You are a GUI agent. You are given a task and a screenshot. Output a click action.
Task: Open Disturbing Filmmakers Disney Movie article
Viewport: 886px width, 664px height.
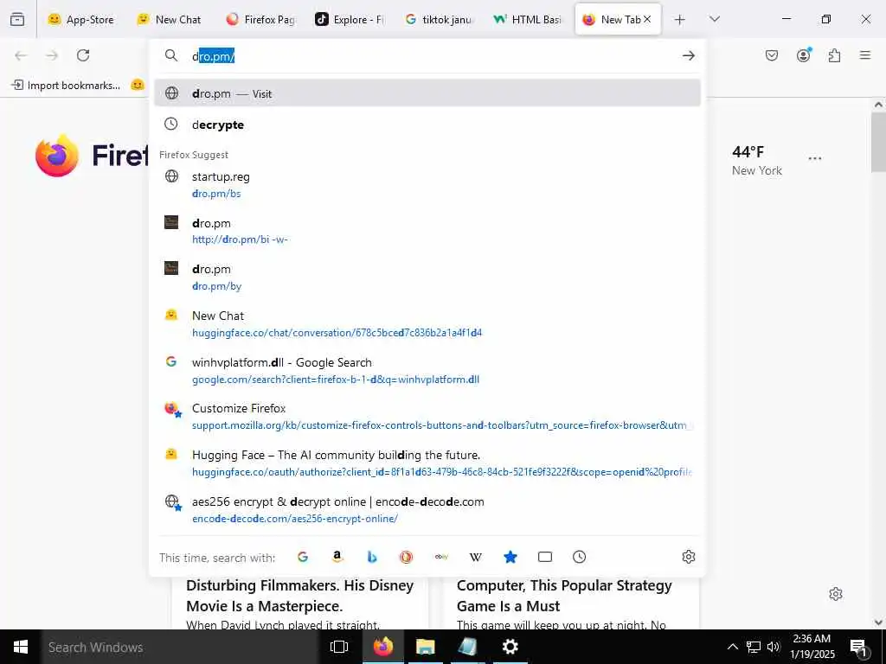click(x=300, y=603)
